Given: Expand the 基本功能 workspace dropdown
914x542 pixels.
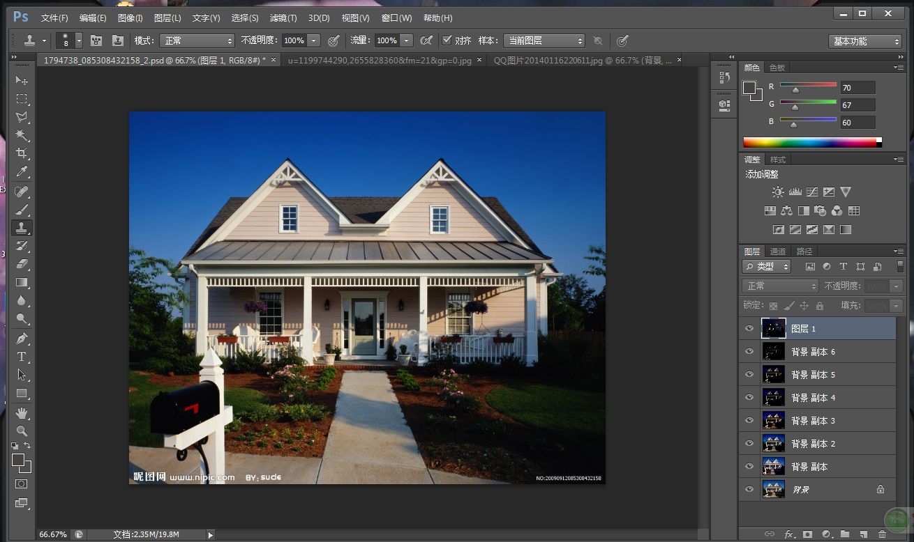Looking at the screenshot, I should (x=865, y=42).
